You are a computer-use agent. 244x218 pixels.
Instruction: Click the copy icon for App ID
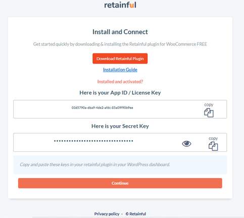(209, 113)
